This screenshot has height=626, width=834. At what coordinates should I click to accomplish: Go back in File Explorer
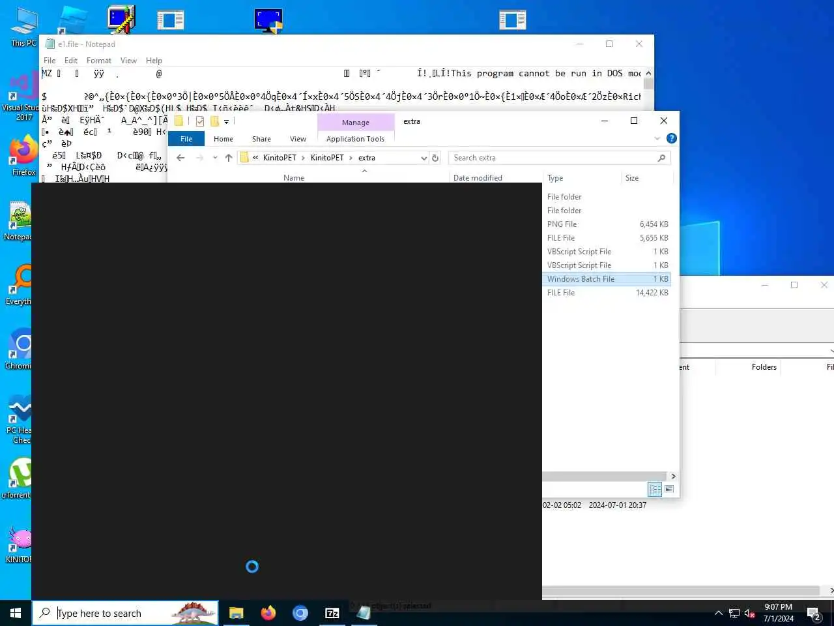(x=181, y=158)
